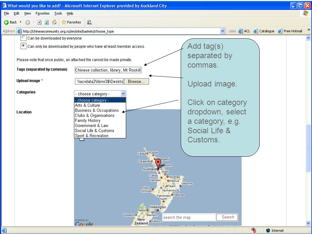Viewport: 312px width, 234px height.
Task: Click the vertical scrollbar thumb
Action: point(308,148)
